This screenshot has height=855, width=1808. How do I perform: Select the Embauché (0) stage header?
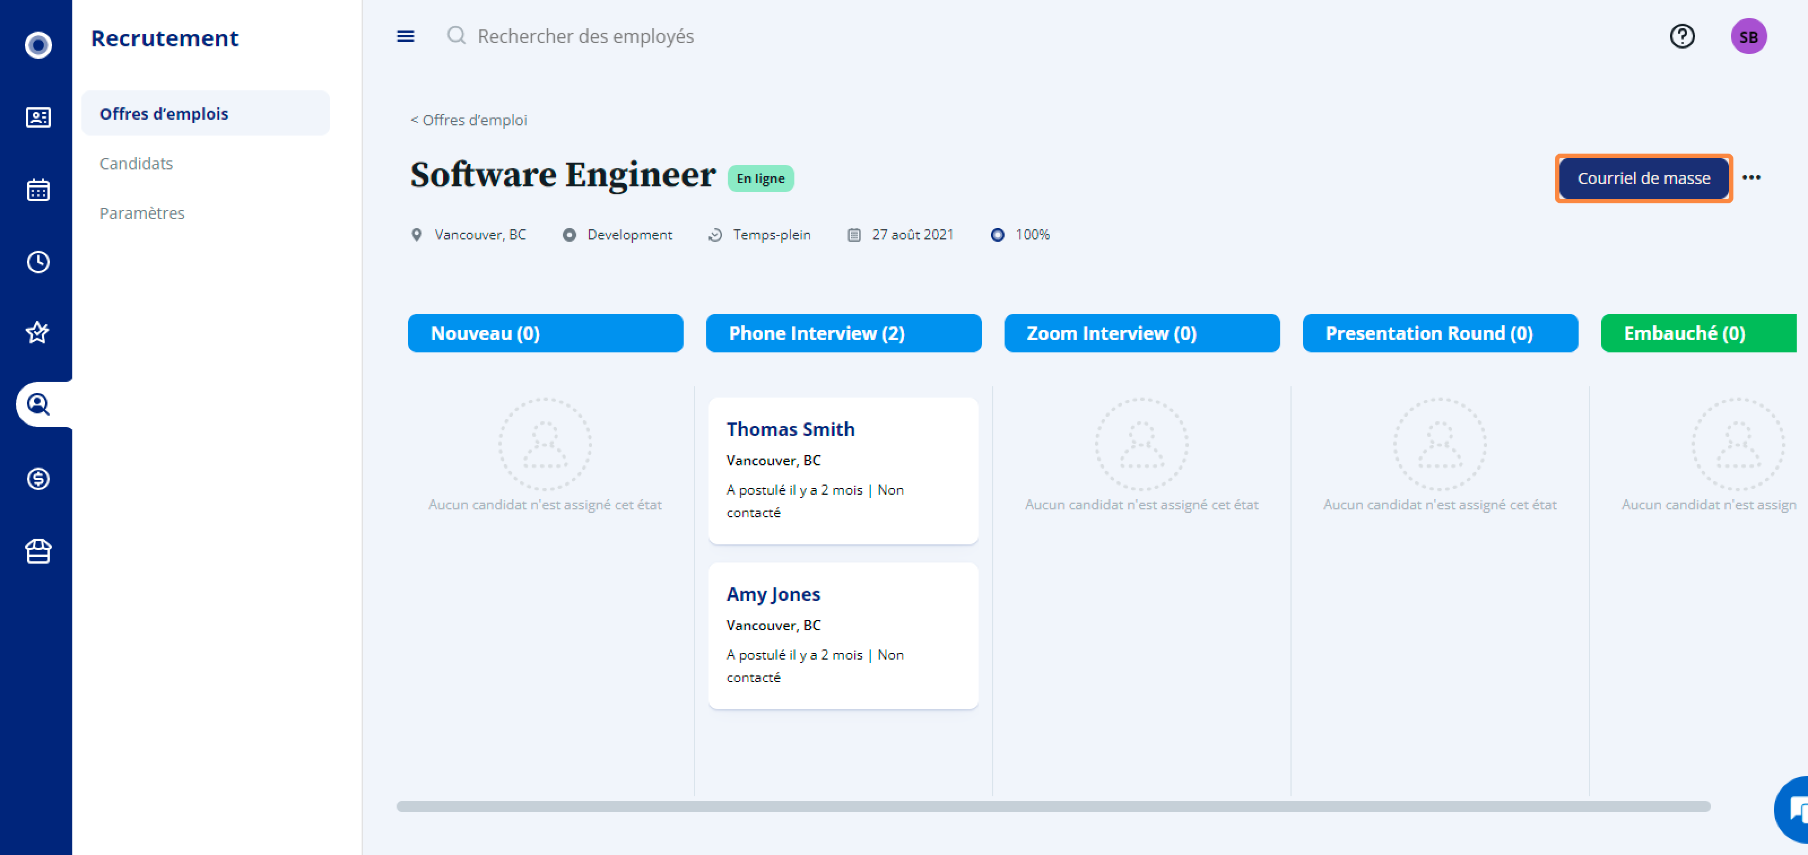(x=1698, y=333)
